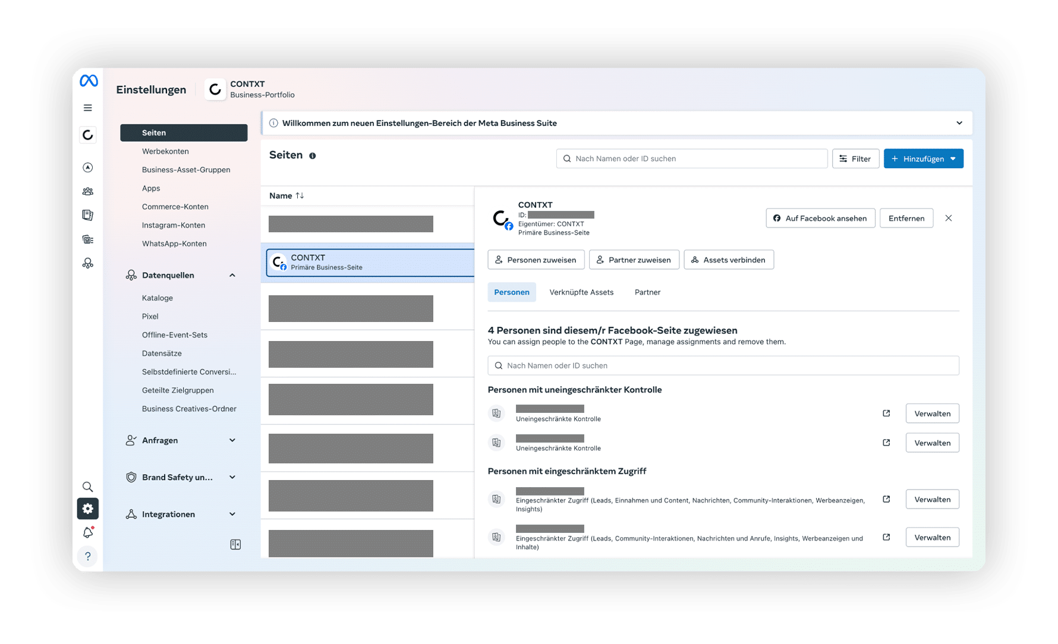Open Commerce-Konten in the settings menu

point(175,207)
